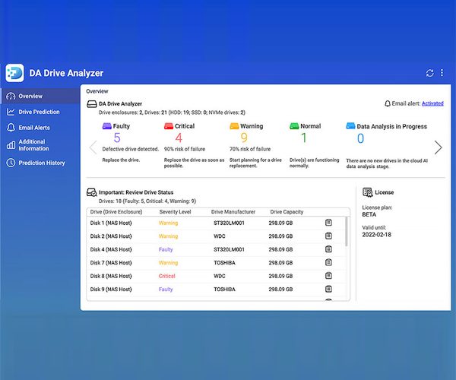Open the Overview sidebar page

pos(40,96)
